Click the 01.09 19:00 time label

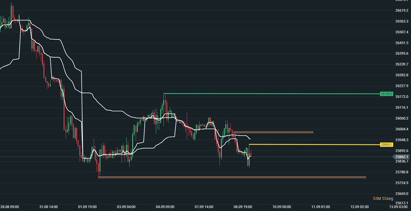[x=87, y=207]
